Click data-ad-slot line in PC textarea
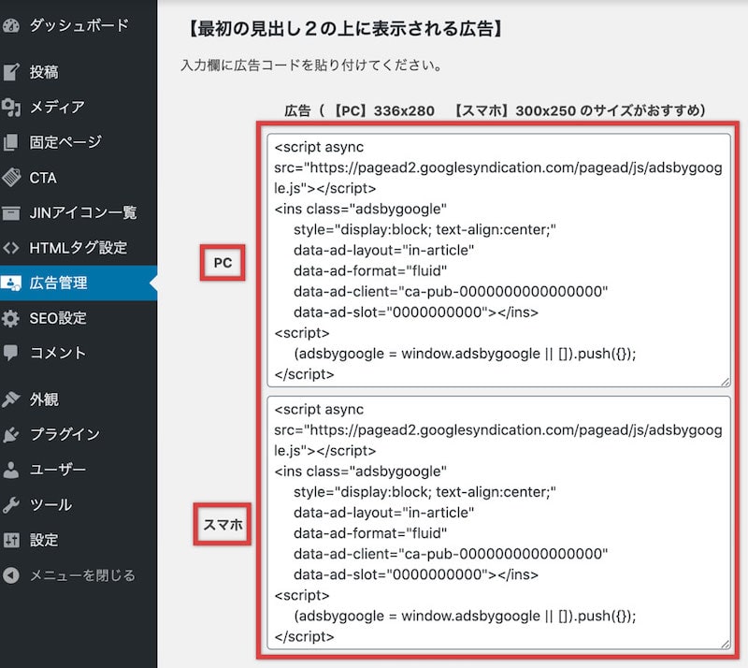The height and width of the screenshot is (668, 748). pyautogui.click(x=415, y=312)
